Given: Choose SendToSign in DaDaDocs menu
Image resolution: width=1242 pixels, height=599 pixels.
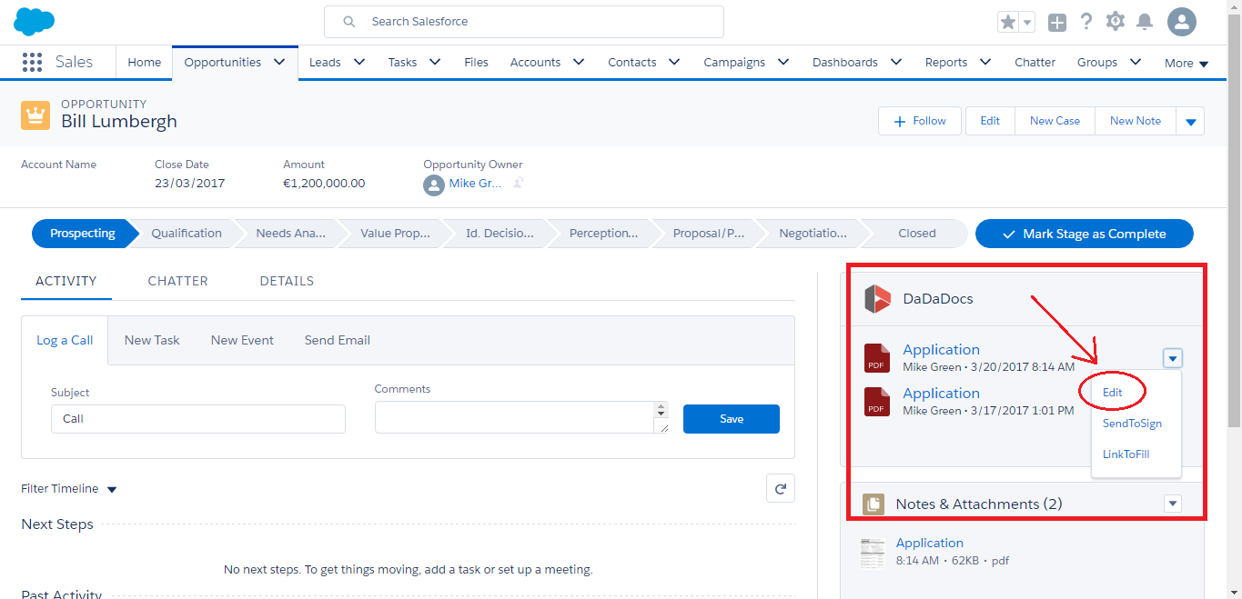Looking at the screenshot, I should pos(1132,424).
